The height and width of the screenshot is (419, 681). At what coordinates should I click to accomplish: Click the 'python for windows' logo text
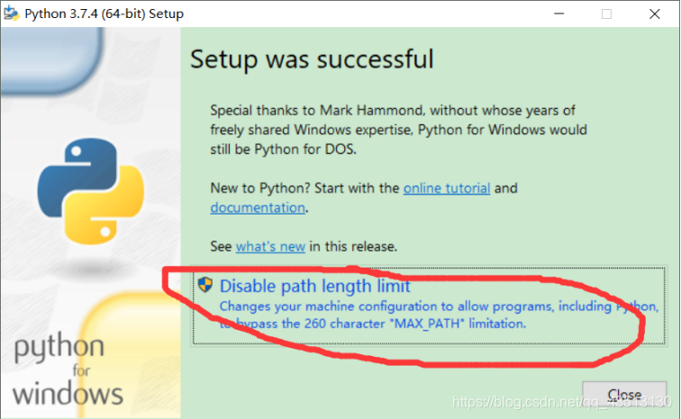pos(68,370)
